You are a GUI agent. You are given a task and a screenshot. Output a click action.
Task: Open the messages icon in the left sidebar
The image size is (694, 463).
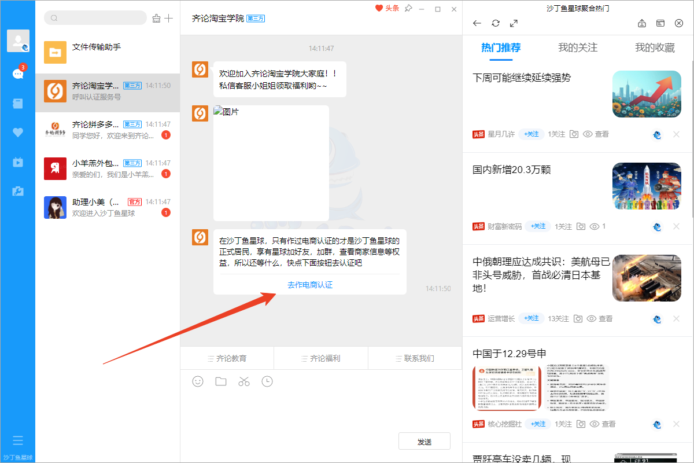click(18, 74)
